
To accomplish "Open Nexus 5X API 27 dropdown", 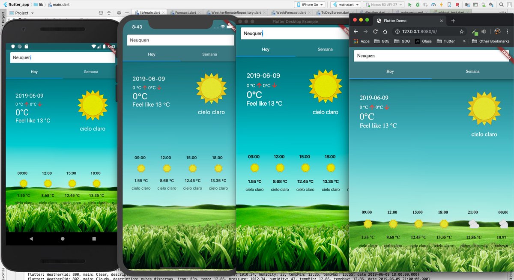I will click(x=384, y=4).
